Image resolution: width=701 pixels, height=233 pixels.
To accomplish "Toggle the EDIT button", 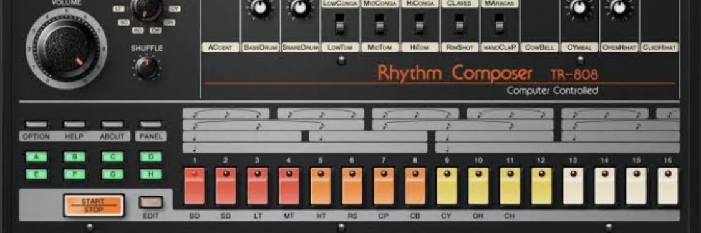I will (x=151, y=202).
